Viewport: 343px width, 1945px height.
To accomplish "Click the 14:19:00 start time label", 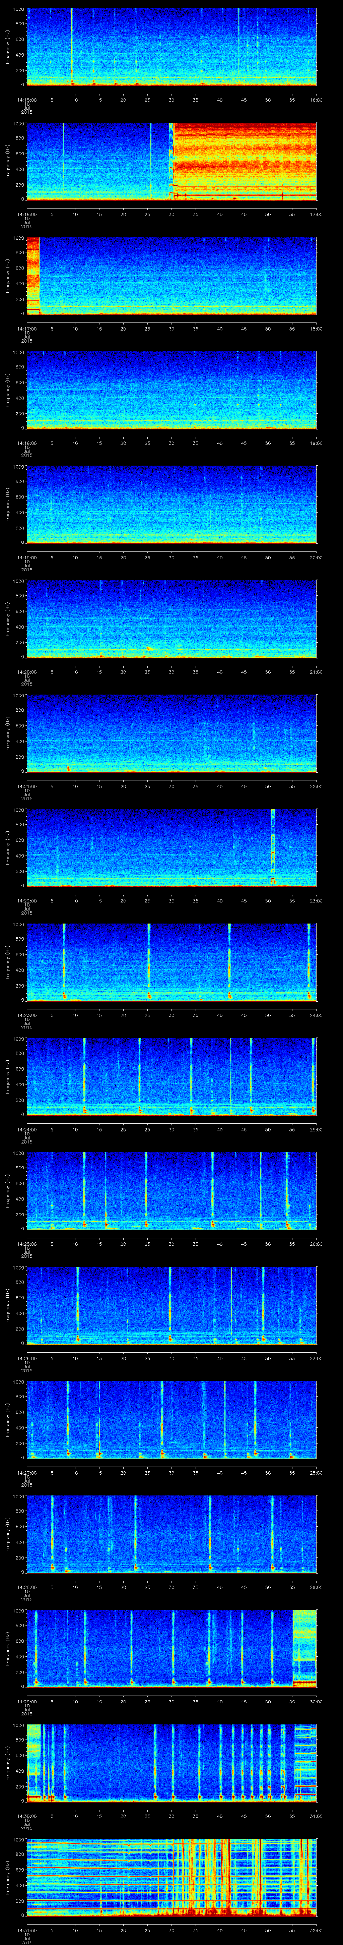I will pos(26,558).
